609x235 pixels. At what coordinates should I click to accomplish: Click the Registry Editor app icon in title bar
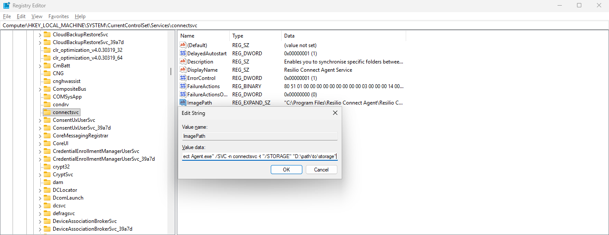pyautogui.click(x=6, y=6)
